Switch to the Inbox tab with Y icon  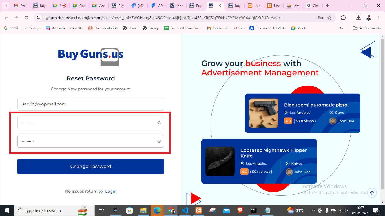tap(176, 6)
